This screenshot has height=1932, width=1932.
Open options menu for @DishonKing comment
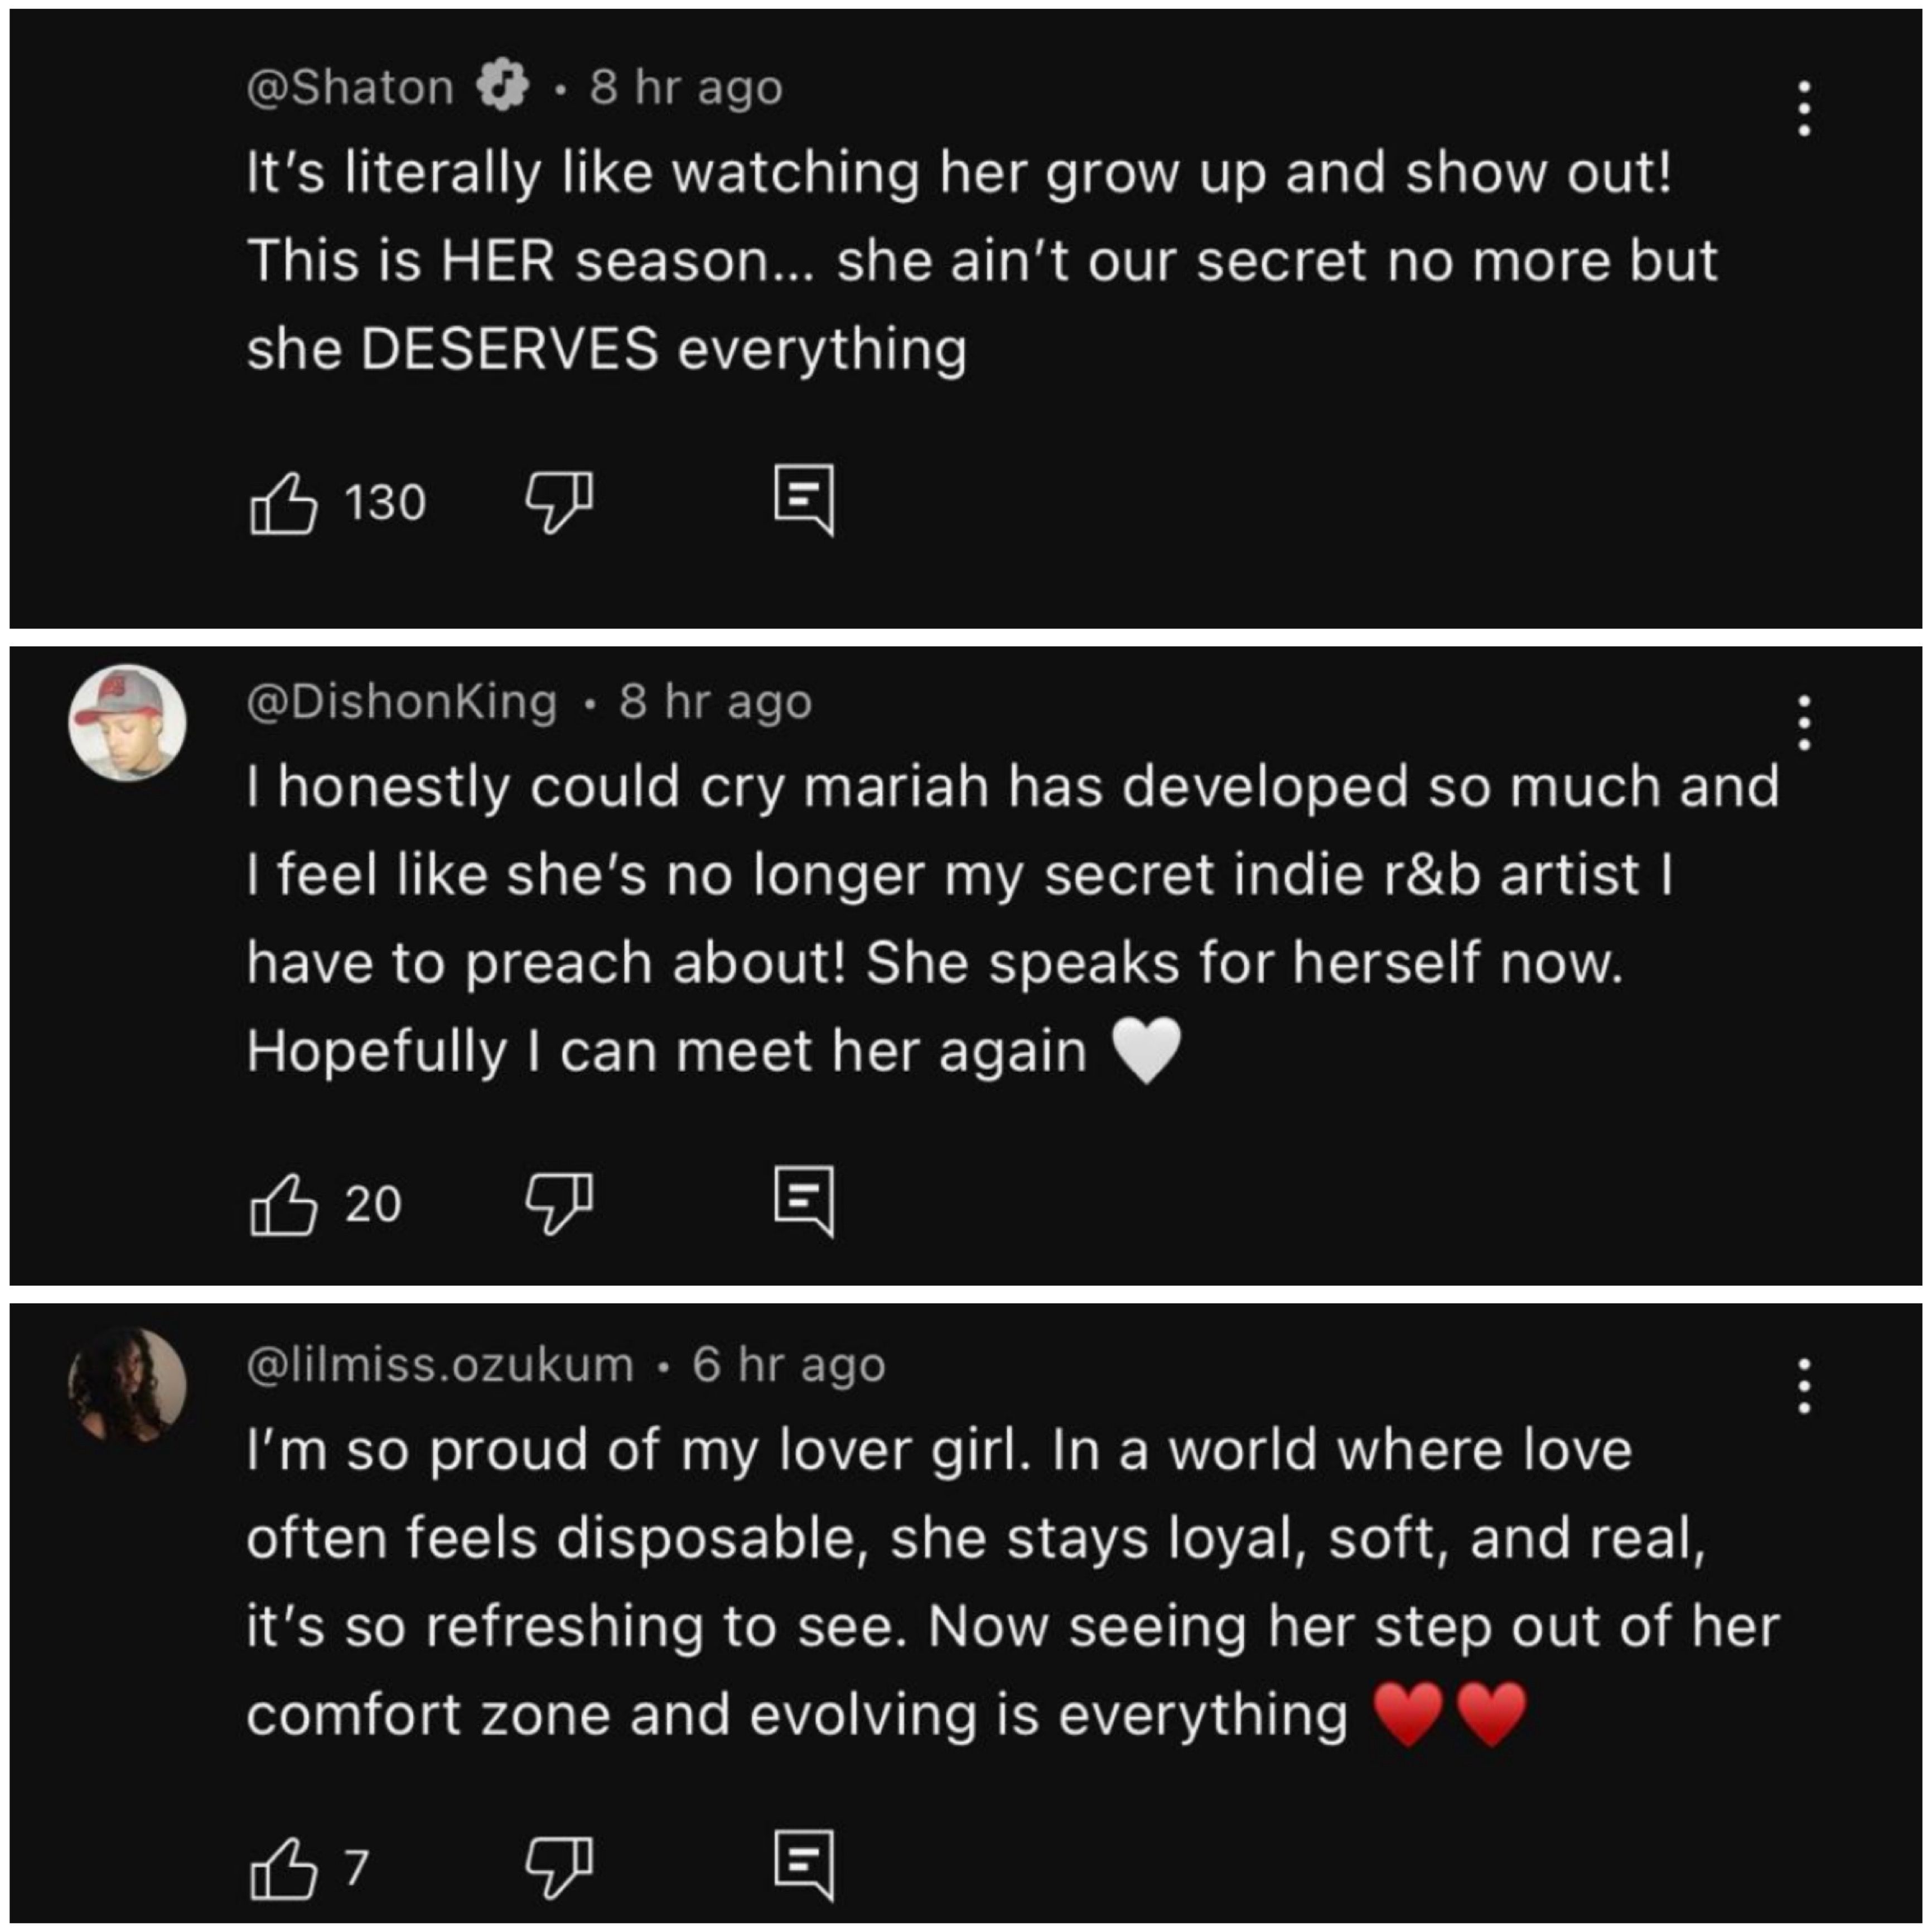tap(1804, 722)
